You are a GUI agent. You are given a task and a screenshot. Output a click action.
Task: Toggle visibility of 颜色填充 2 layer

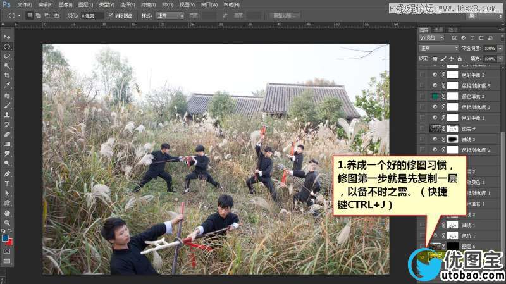tap(422, 96)
